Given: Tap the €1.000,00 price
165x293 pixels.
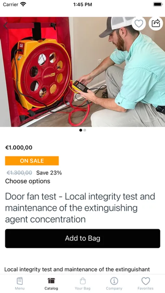Looking at the screenshot, I should tap(19, 147).
